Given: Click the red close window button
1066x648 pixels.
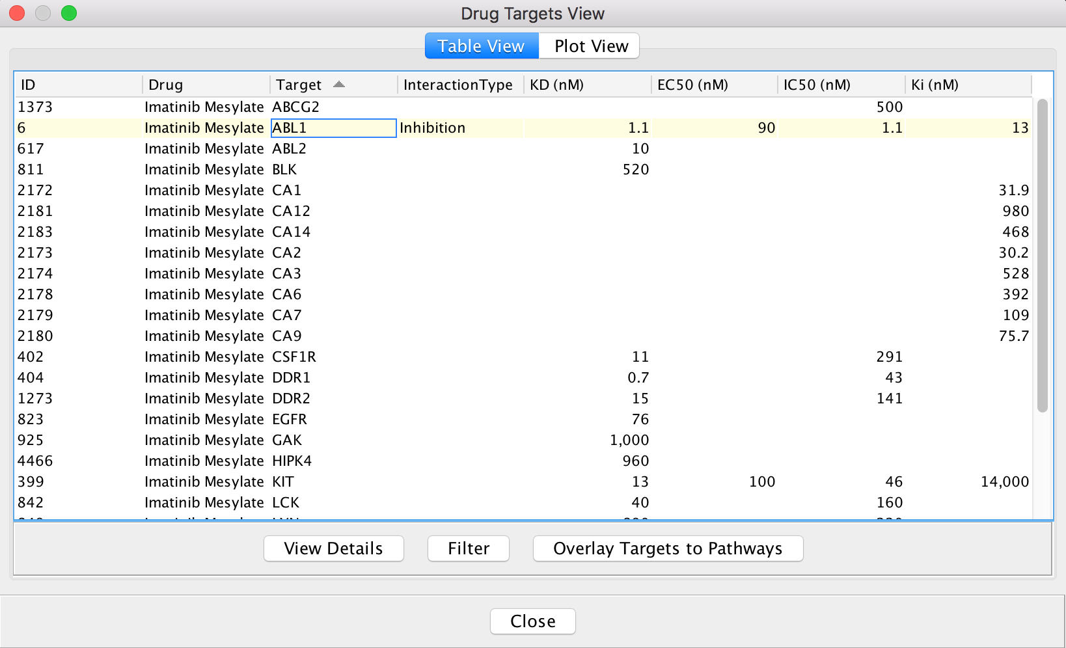Looking at the screenshot, I should point(17,13).
